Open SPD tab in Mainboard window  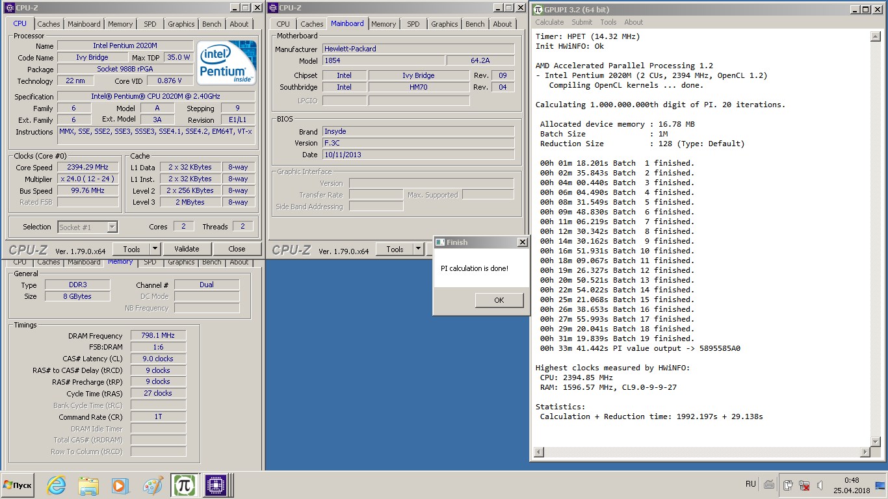(413, 24)
